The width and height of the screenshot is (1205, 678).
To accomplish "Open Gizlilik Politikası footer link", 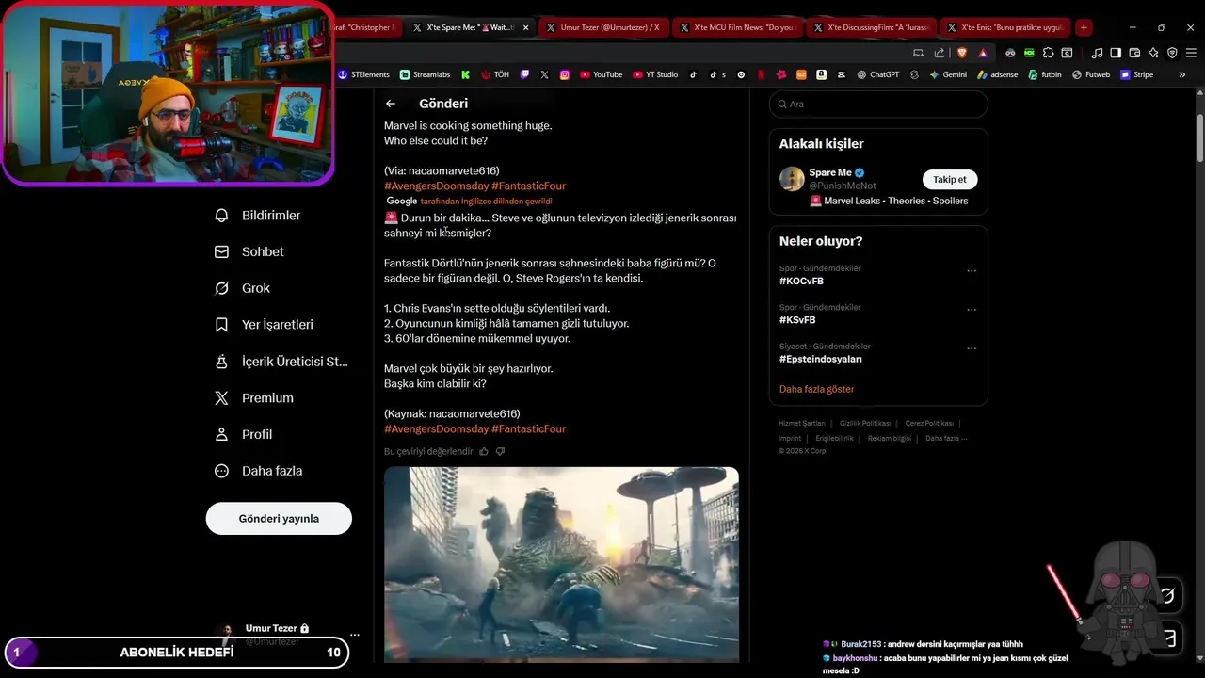I will 865,424.
